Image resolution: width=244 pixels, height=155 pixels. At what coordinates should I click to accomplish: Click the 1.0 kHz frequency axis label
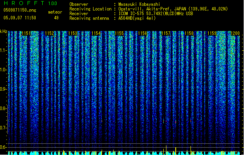coord(3,70)
